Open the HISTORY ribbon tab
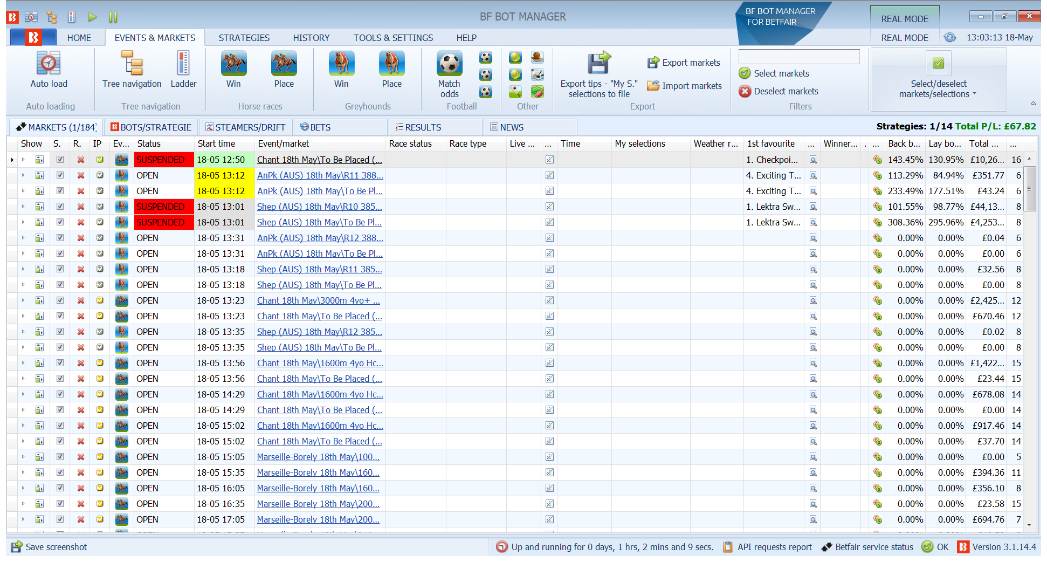 (x=311, y=38)
